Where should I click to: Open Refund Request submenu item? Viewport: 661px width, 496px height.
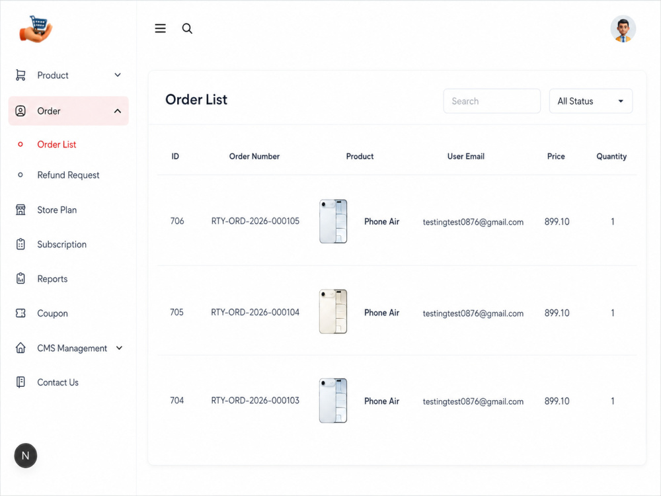coord(68,175)
